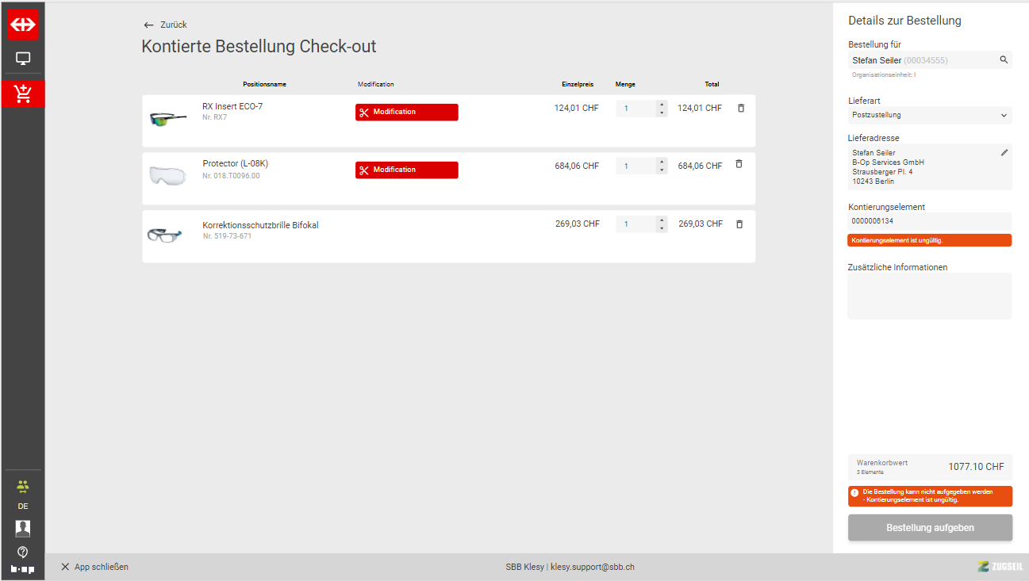
Task: Increase quantity of RX Insert ECO-7
Action: point(662,105)
